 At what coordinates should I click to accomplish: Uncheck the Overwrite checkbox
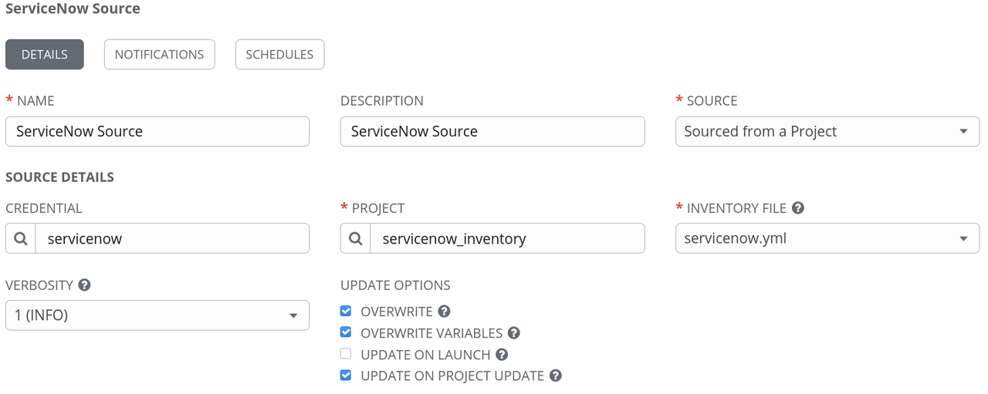click(x=346, y=311)
